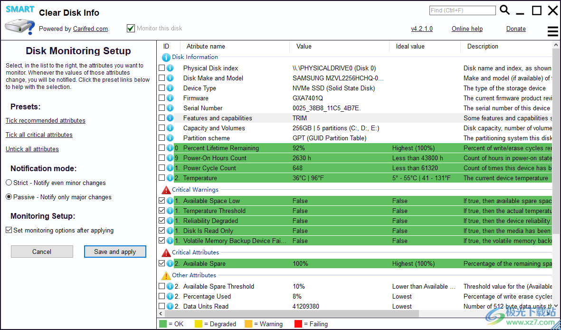Viewport: 561px width, 330px height.
Task: Click the Cancel button
Action: click(x=42, y=252)
